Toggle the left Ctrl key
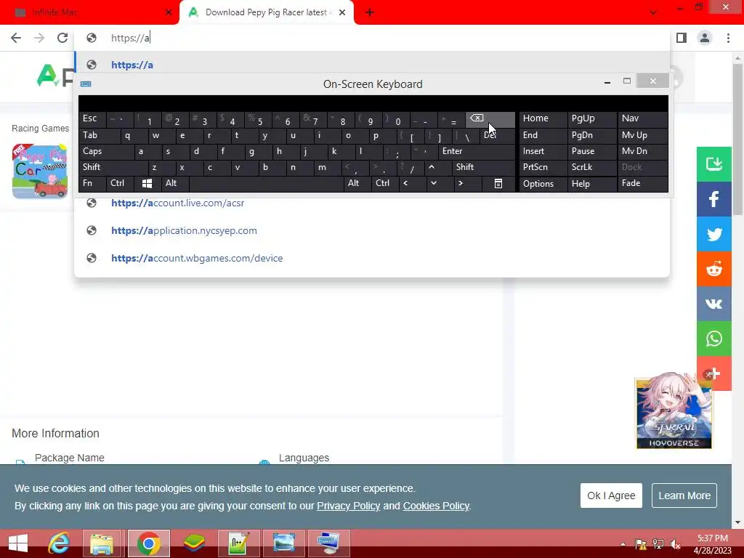Viewport: 744px width, 558px height. tap(120, 183)
